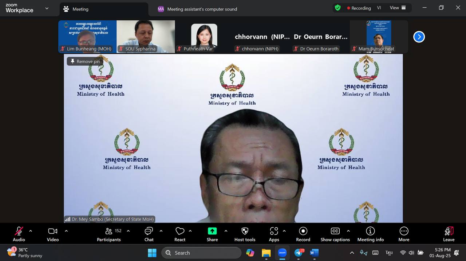Open Copilot from taskbar

click(250, 253)
